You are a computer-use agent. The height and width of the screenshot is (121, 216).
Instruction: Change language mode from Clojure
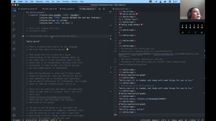(x=174, y=120)
